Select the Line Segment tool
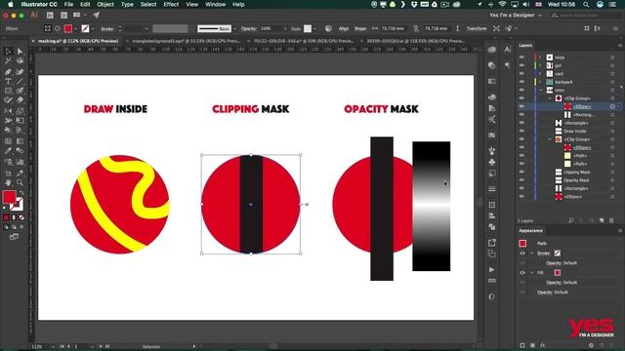The width and height of the screenshot is (625, 351). (x=20, y=81)
